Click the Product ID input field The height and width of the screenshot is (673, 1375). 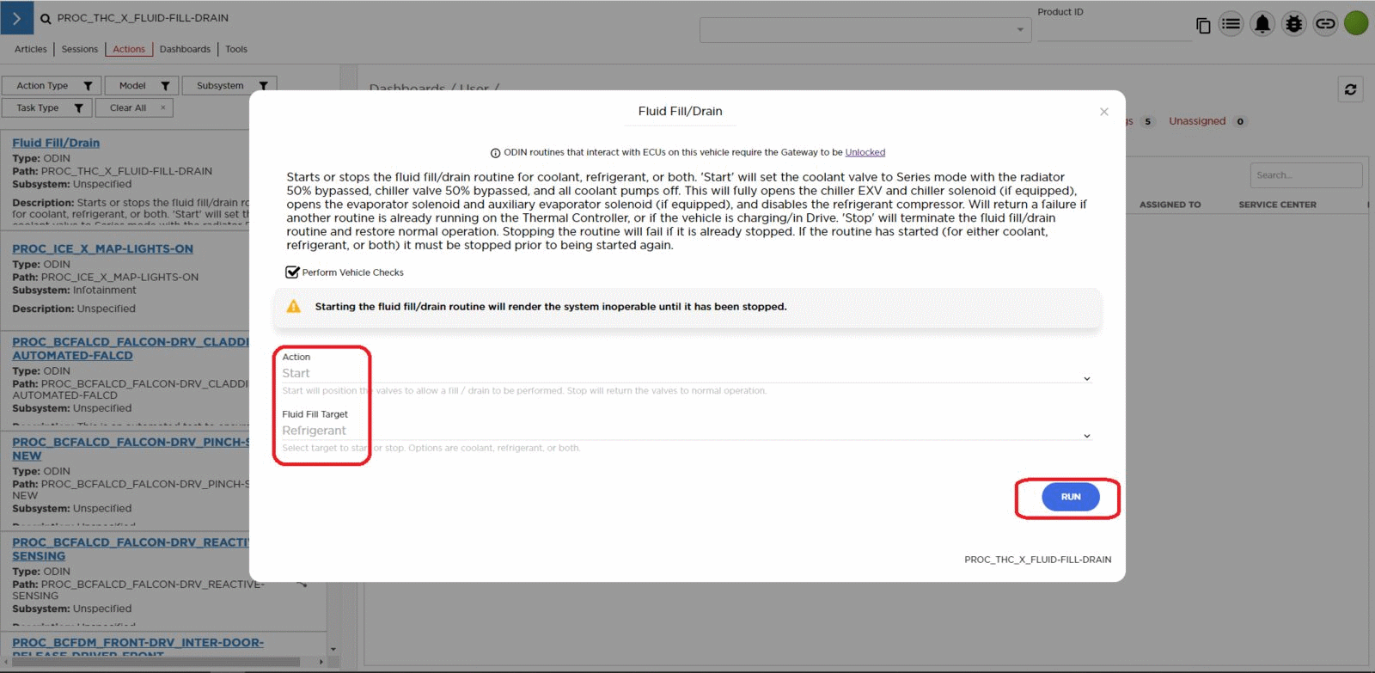[1114, 31]
